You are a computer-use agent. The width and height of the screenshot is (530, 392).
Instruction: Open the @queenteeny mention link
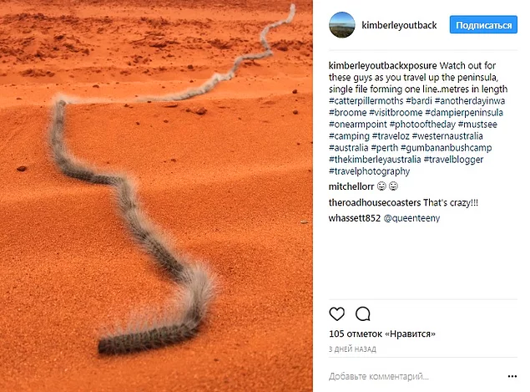point(411,218)
